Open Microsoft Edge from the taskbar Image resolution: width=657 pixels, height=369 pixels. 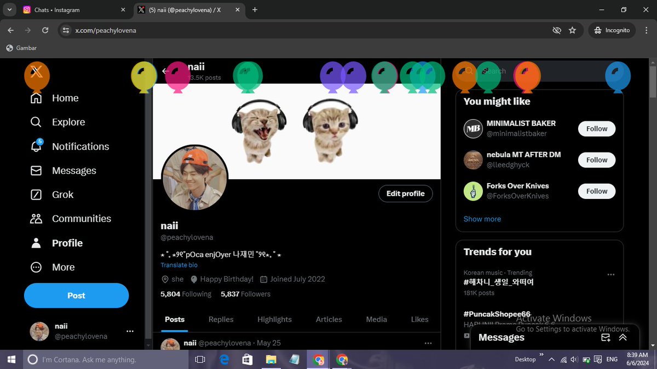(x=224, y=360)
